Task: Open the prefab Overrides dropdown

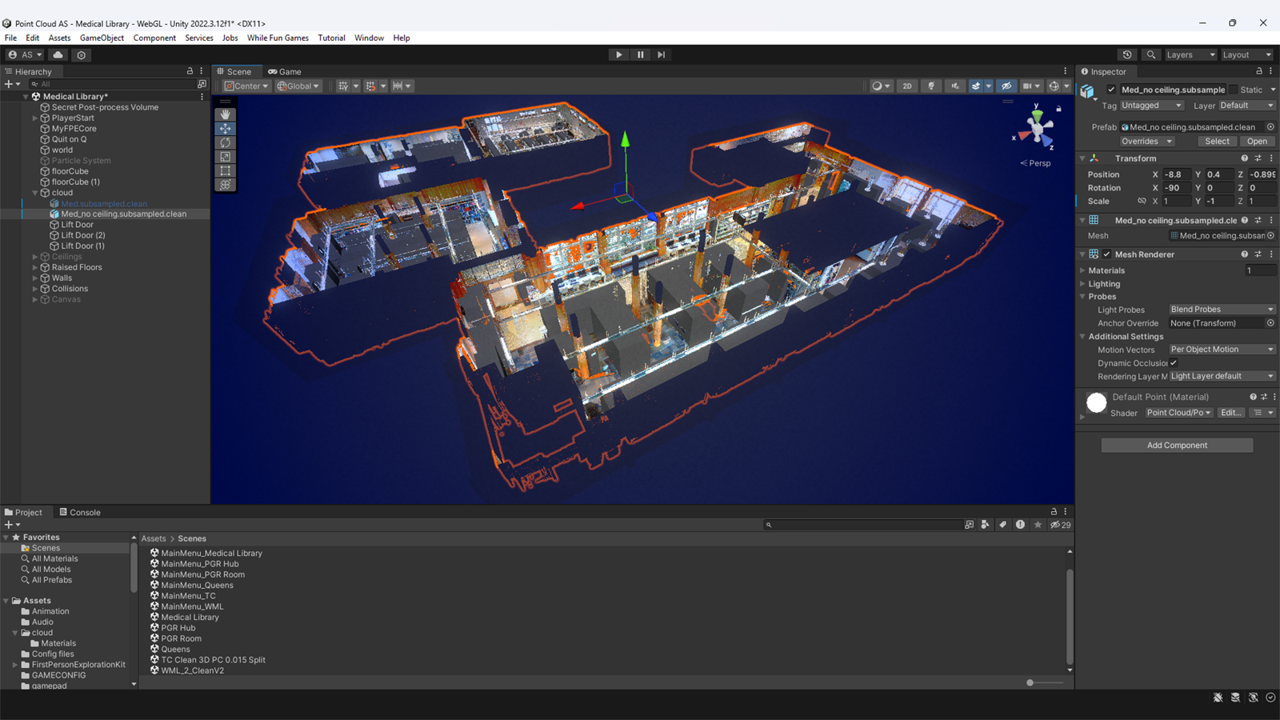Action: pyautogui.click(x=1146, y=142)
